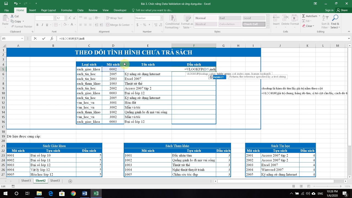Click the AutoSum button

[x=310, y=16]
